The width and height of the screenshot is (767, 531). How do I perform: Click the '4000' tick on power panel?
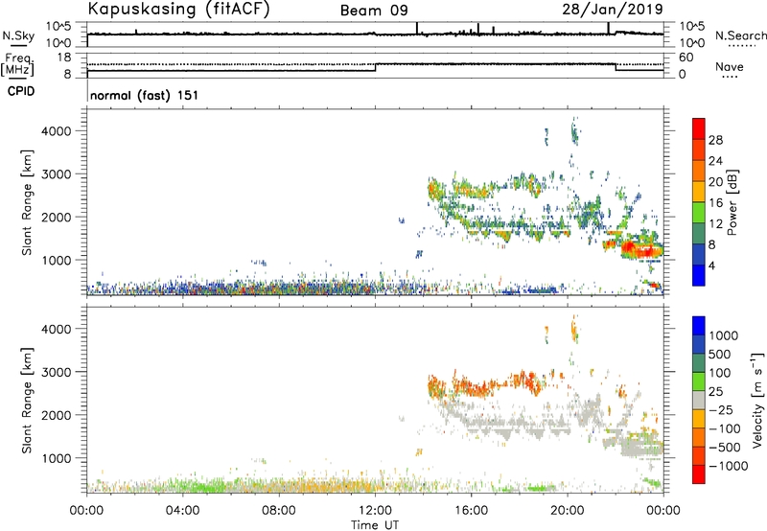[x=57, y=131]
